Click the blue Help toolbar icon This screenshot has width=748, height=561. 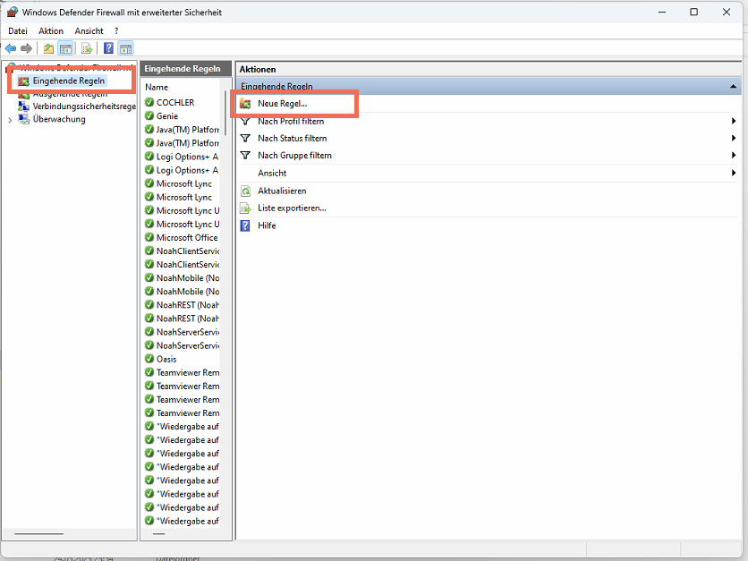(x=108, y=48)
